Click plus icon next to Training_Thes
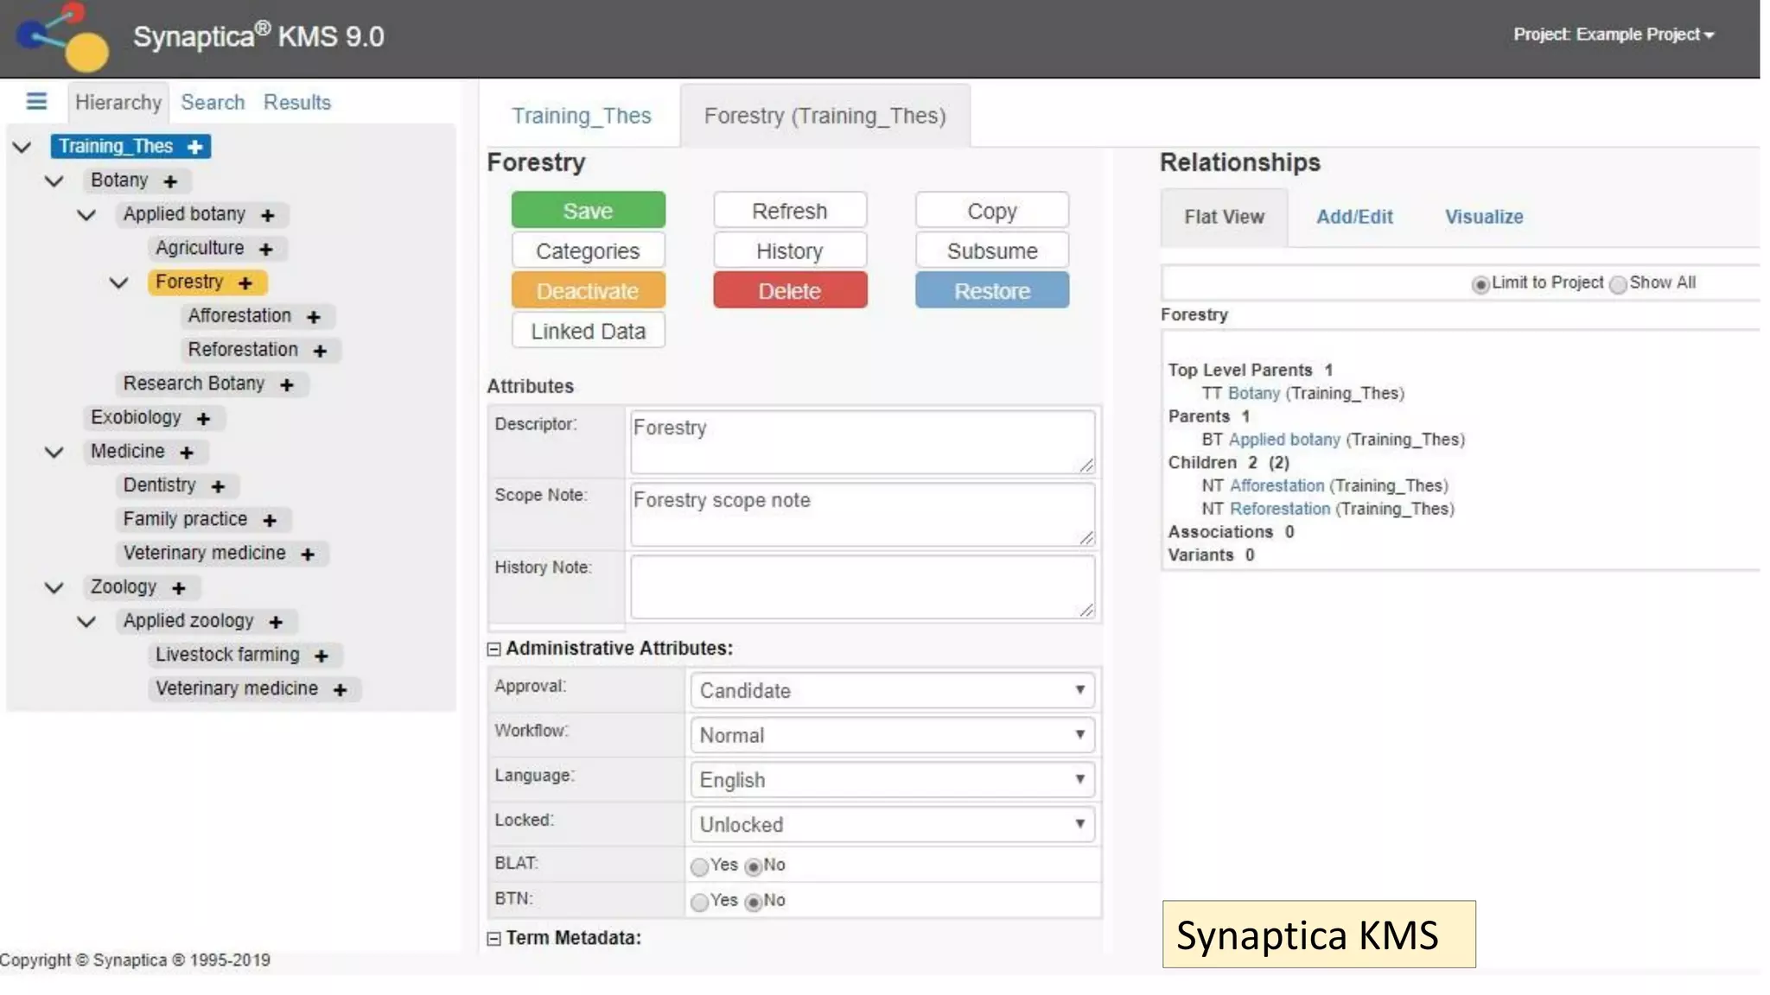Viewport: 1770px width, 995px height. point(195,147)
